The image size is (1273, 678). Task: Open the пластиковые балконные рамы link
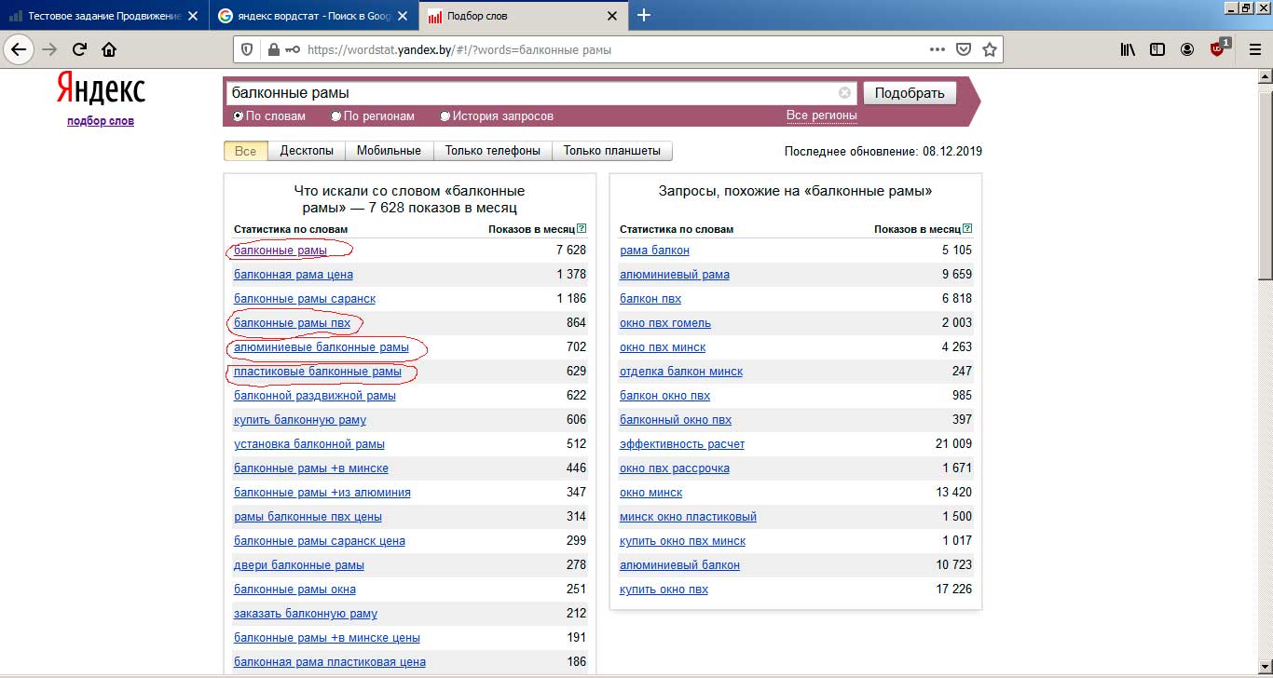click(x=318, y=372)
